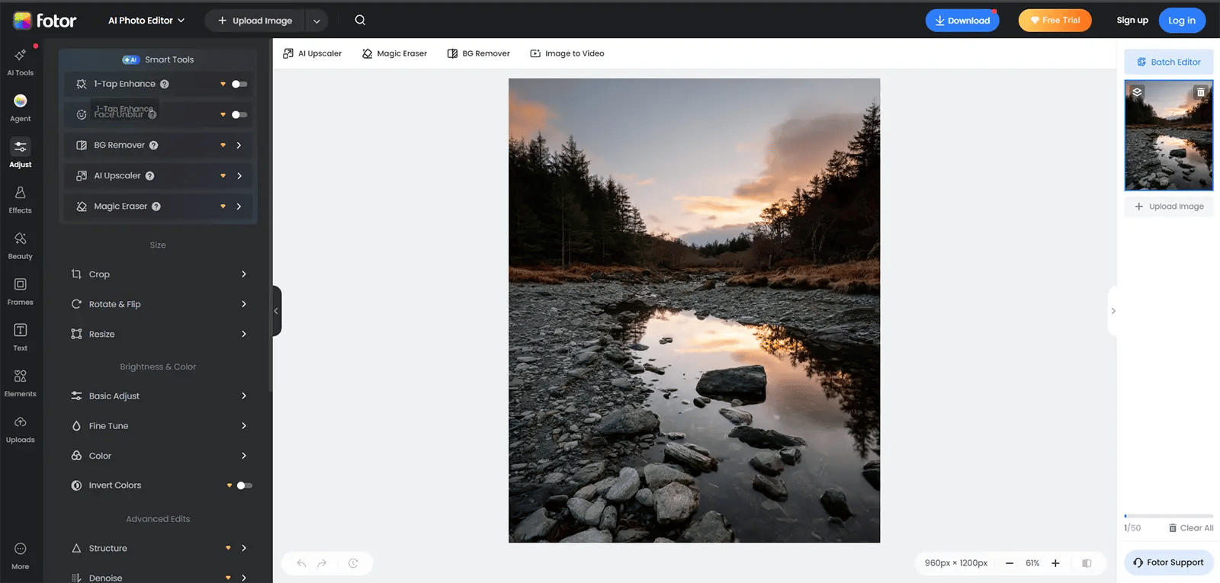This screenshot has width=1220, height=583.
Task: Click the Log in button
Action: click(x=1182, y=21)
